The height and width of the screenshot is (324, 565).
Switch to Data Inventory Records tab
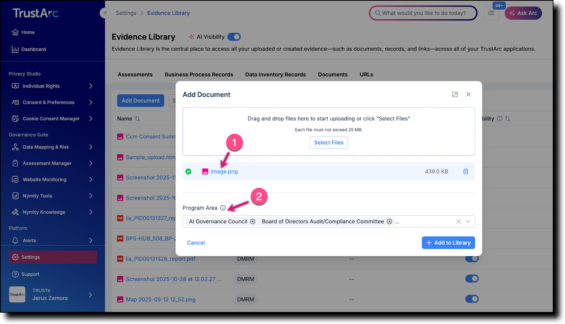[275, 75]
